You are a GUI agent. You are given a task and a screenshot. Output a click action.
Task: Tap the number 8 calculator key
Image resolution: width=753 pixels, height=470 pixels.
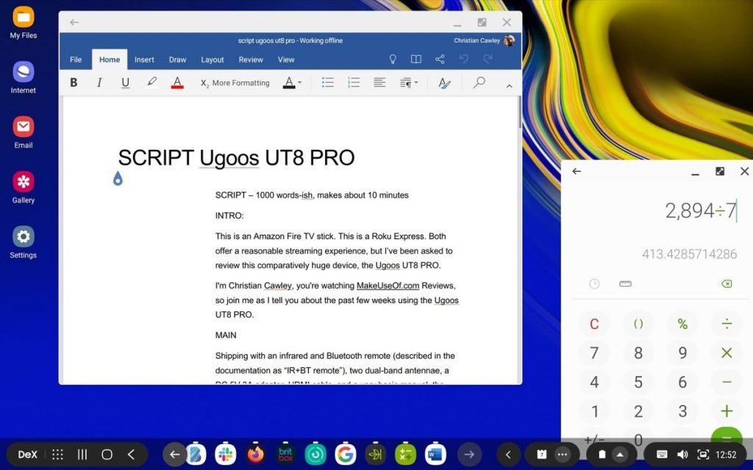point(638,353)
